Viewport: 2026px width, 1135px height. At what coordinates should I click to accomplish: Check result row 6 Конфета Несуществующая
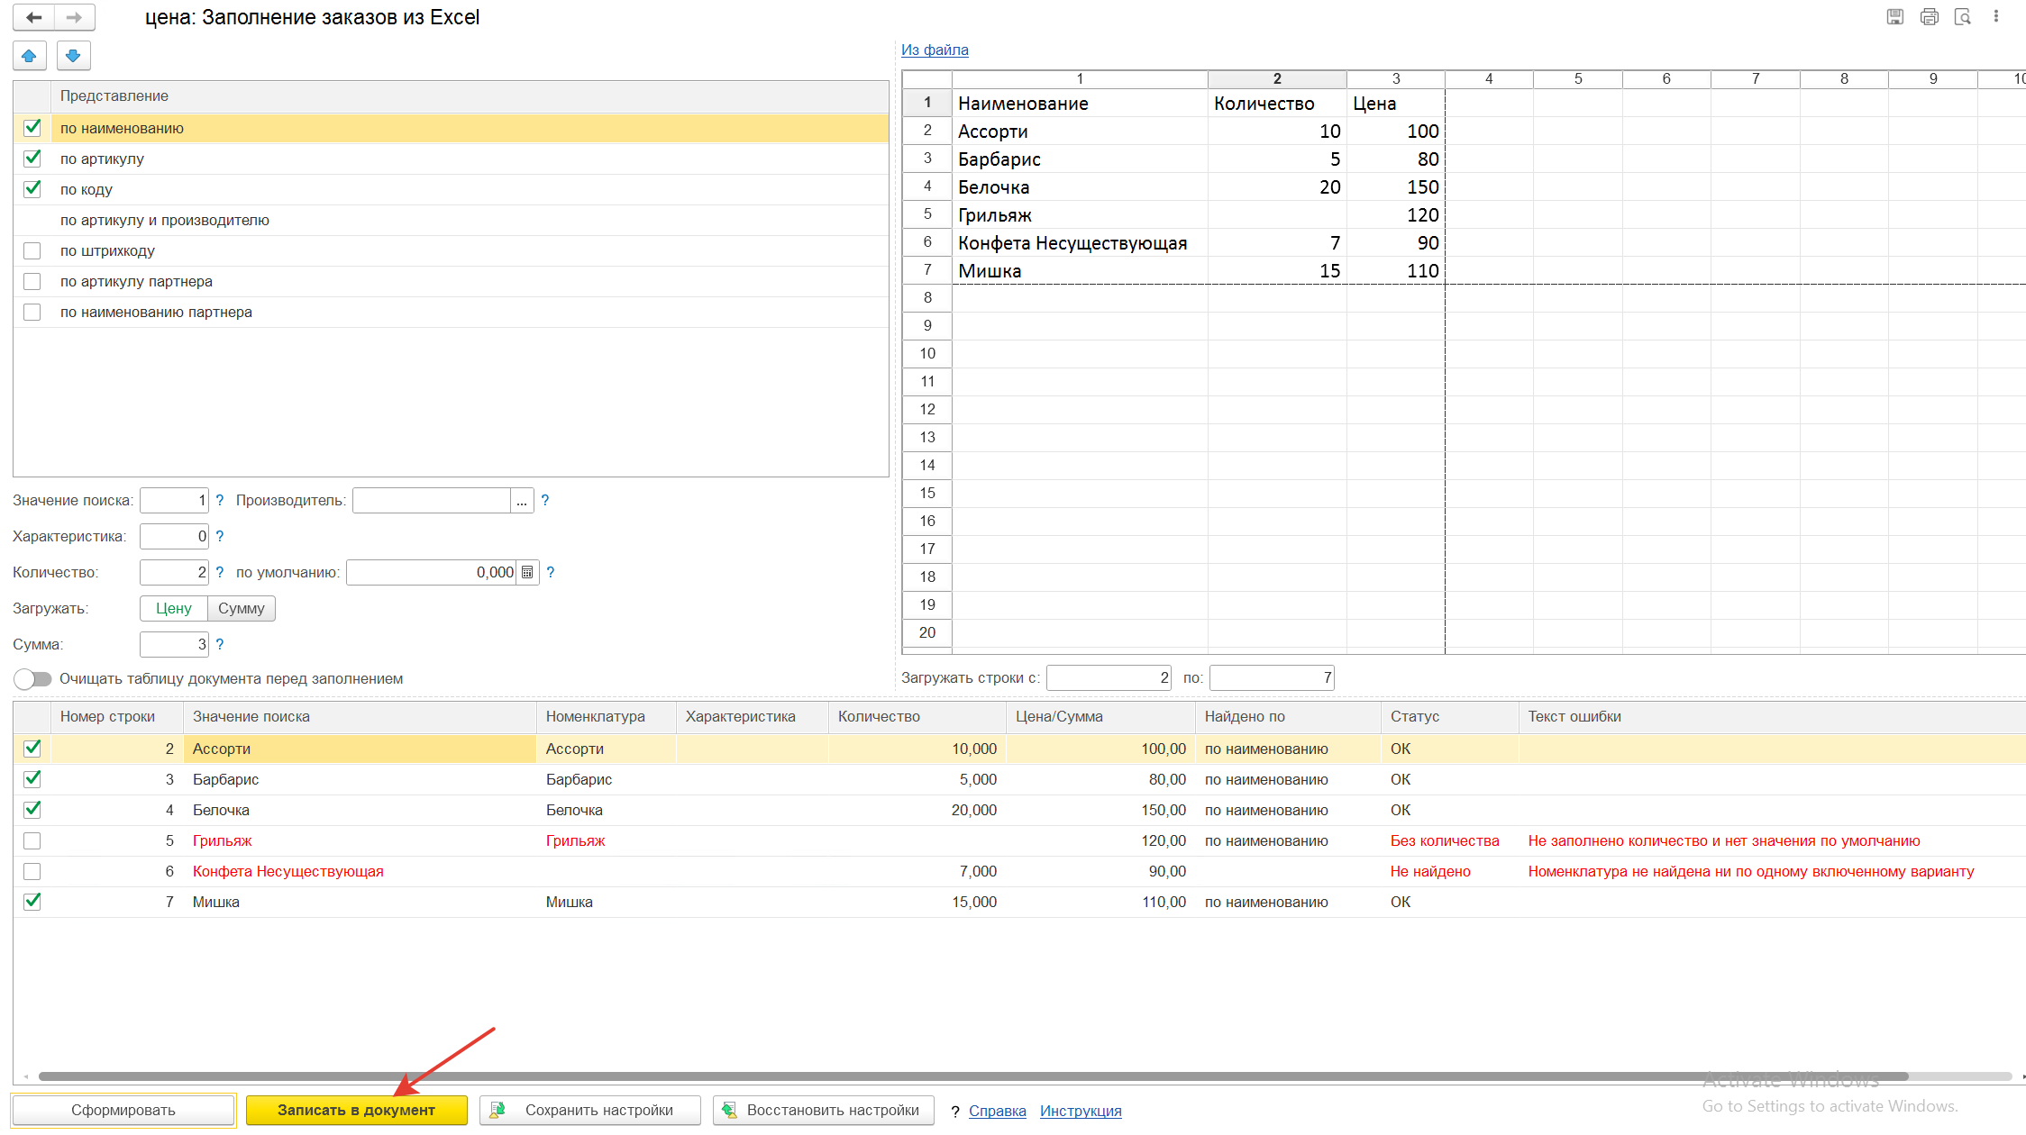coord(32,871)
